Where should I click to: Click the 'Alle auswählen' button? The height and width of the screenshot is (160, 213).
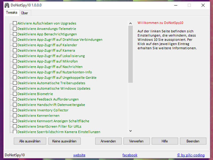click(x=30, y=141)
